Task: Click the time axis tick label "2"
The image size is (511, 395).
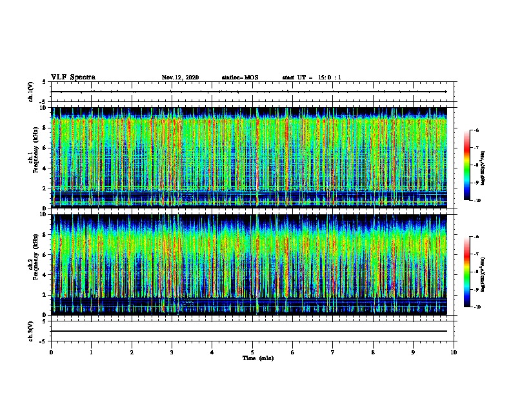Action: (x=132, y=352)
